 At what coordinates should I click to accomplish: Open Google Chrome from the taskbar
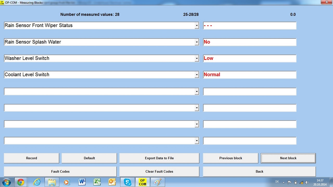pyautogui.click(x=21, y=182)
